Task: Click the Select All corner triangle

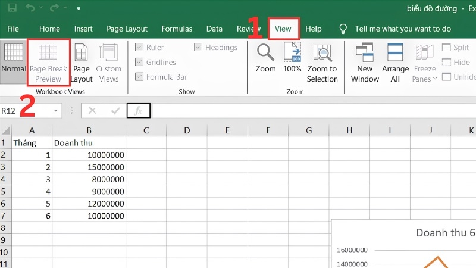Action: (x=6, y=130)
